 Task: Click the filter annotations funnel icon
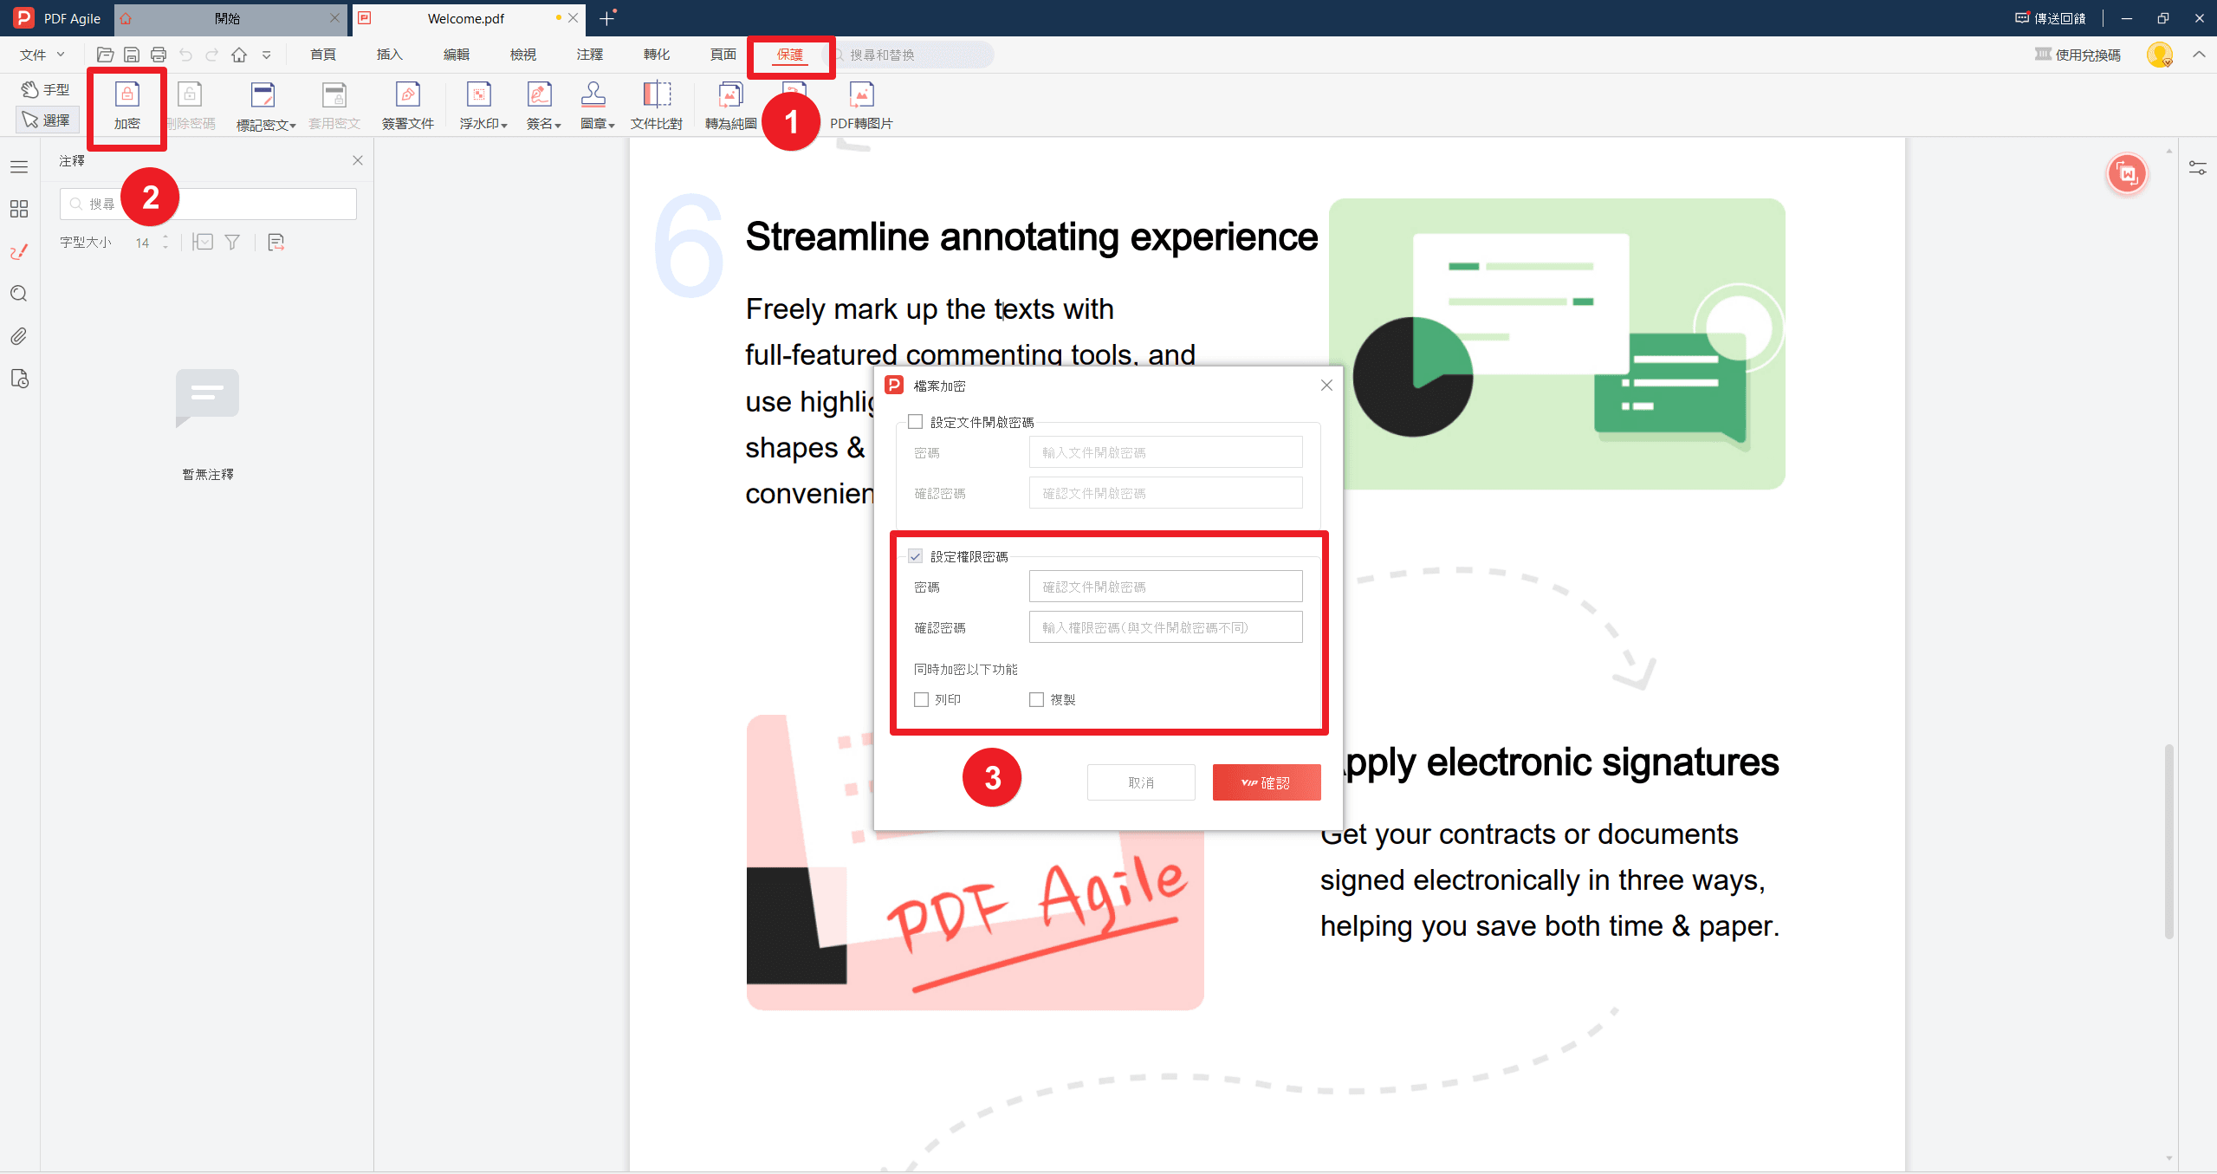coord(232,242)
